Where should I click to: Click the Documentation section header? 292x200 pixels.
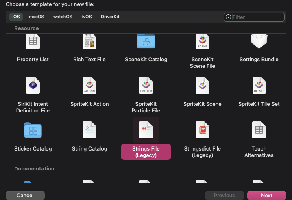click(34, 169)
